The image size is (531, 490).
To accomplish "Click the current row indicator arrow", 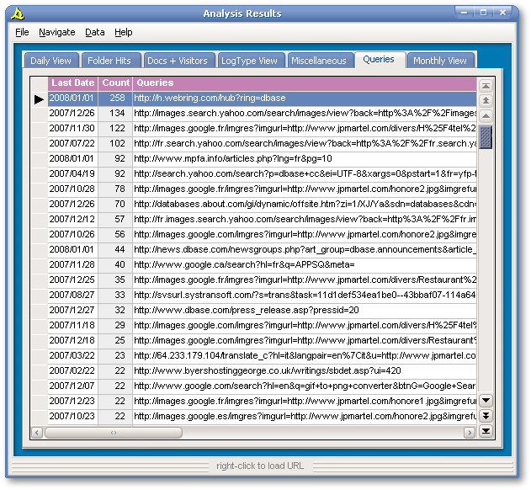I will [39, 99].
